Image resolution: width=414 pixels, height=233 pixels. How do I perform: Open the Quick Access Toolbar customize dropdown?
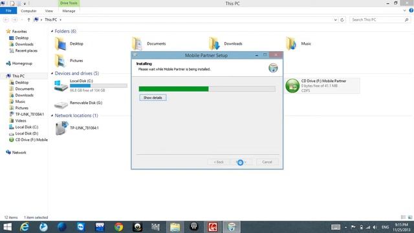[x=25, y=3]
